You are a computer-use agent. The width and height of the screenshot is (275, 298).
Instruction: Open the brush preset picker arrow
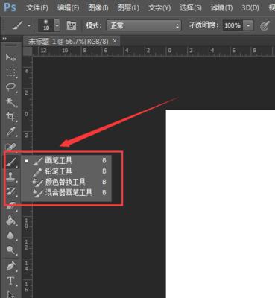click(57, 25)
